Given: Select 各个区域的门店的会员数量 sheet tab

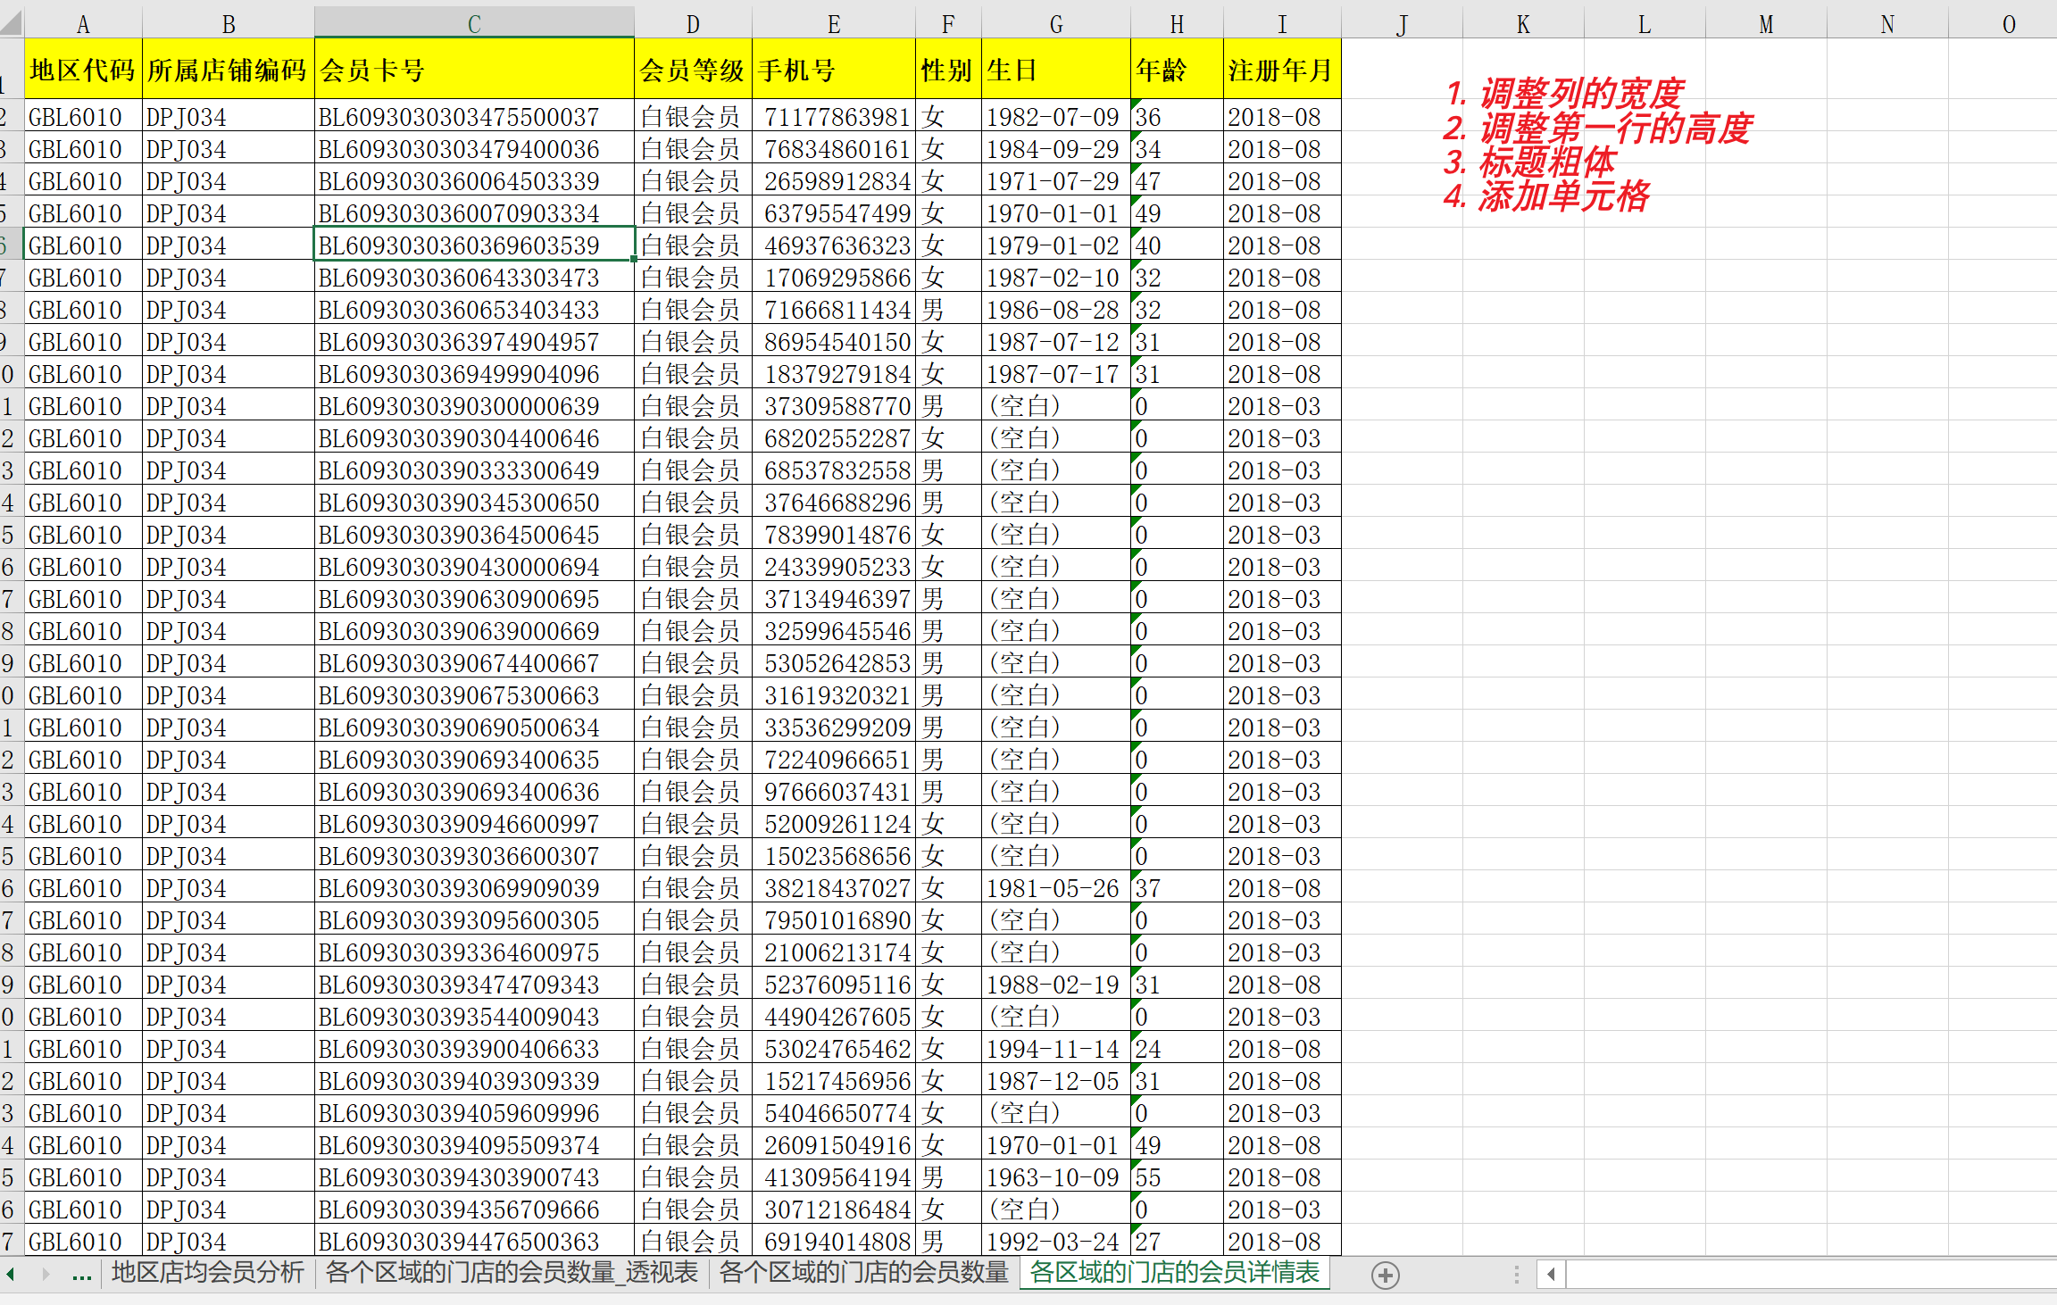Looking at the screenshot, I should pos(863,1272).
